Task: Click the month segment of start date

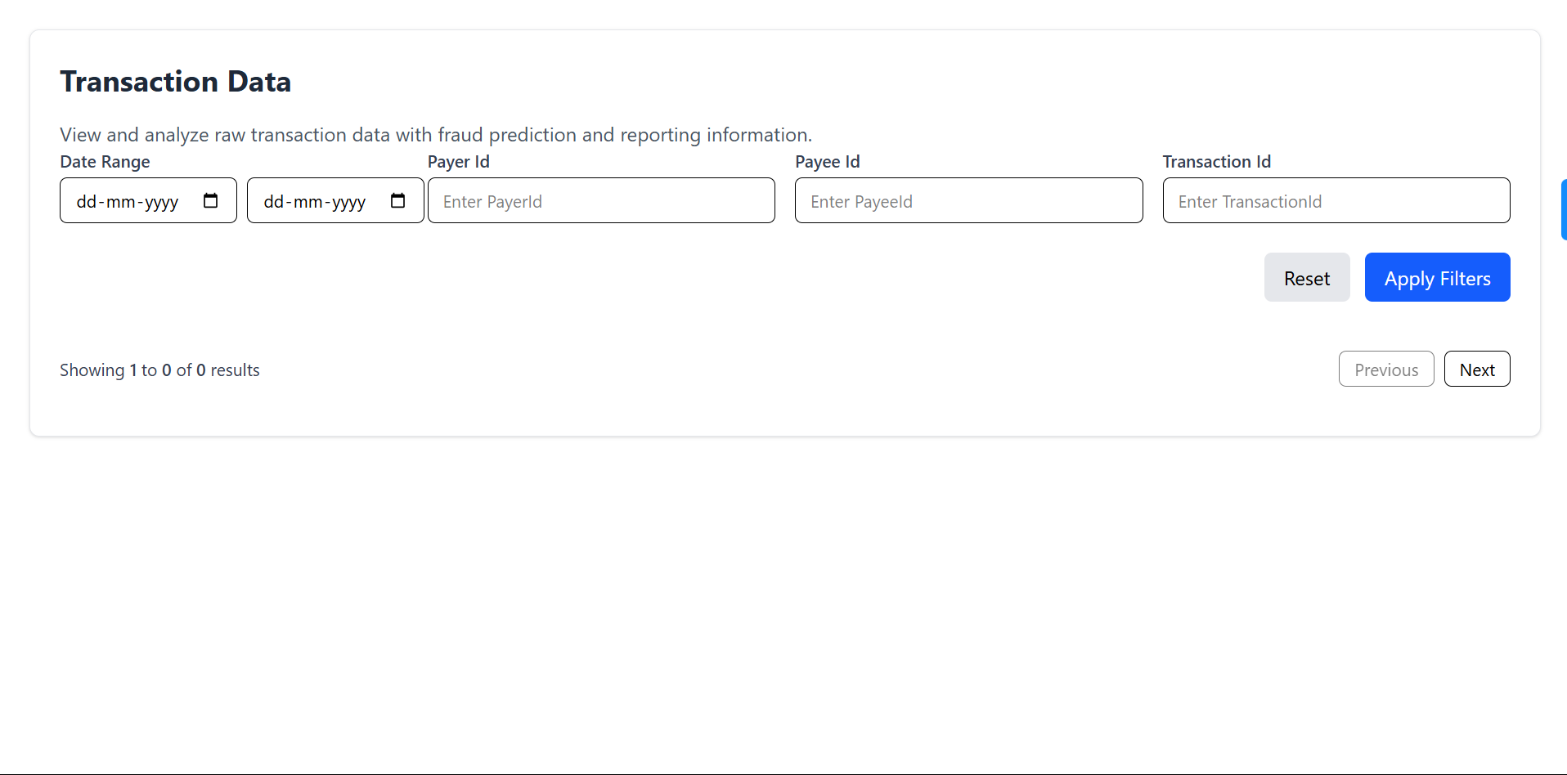Action: pyautogui.click(x=120, y=202)
